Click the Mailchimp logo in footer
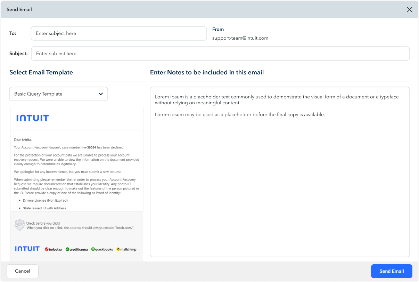Image resolution: width=419 pixels, height=282 pixels. [126, 249]
